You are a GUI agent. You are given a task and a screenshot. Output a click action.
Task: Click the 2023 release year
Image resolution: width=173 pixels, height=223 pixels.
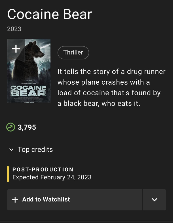pyautogui.click(x=14, y=29)
